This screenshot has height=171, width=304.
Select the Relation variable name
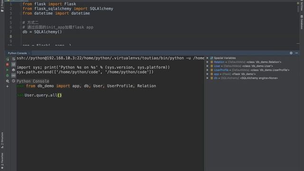click(219, 62)
